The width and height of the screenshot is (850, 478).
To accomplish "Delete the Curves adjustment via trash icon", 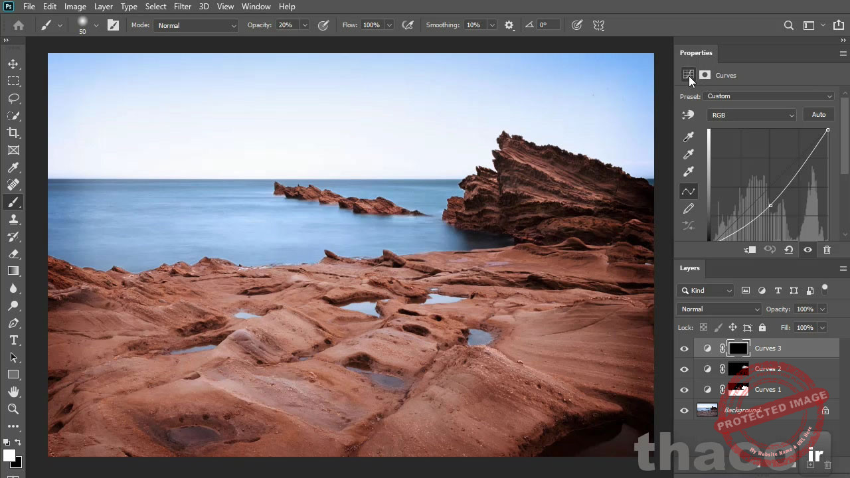I will (827, 250).
